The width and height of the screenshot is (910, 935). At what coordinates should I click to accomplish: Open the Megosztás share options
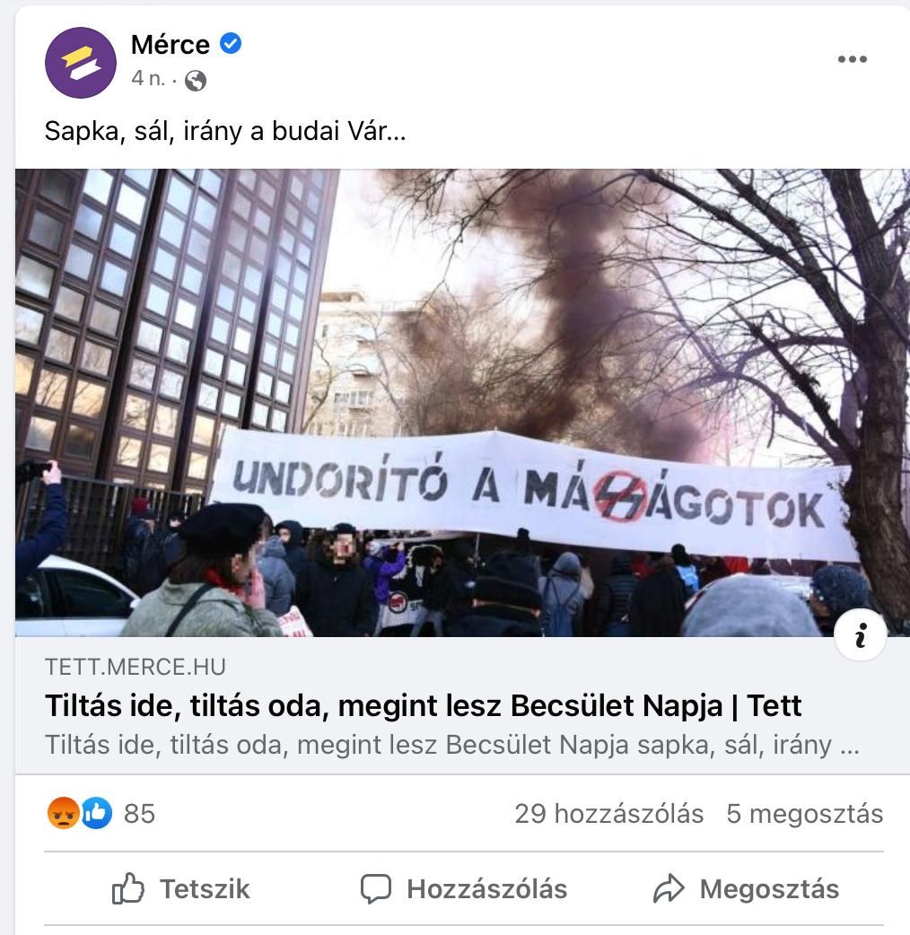coord(746,889)
